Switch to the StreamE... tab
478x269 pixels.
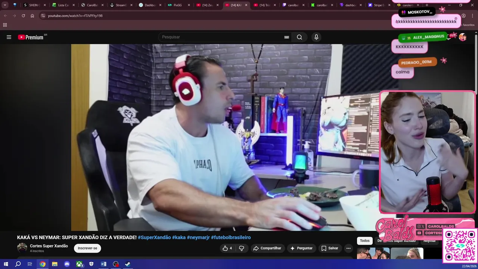pyautogui.click(x=121, y=5)
